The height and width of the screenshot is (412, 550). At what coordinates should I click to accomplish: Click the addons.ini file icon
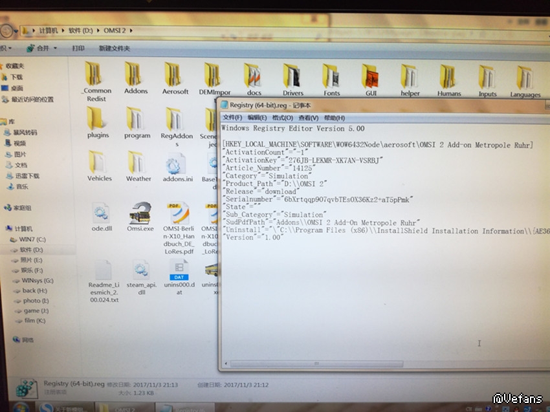tap(177, 165)
